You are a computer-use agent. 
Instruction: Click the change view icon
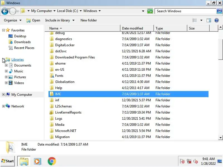[x=194, y=20]
